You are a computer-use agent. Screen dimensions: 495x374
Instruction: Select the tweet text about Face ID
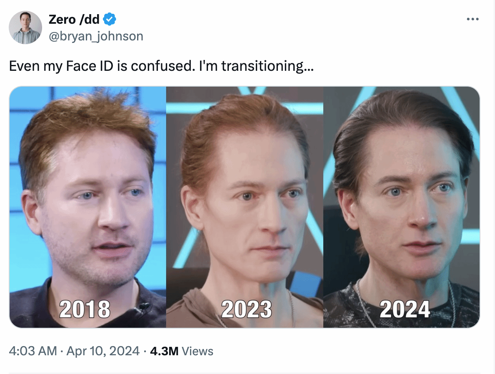pyautogui.click(x=161, y=66)
